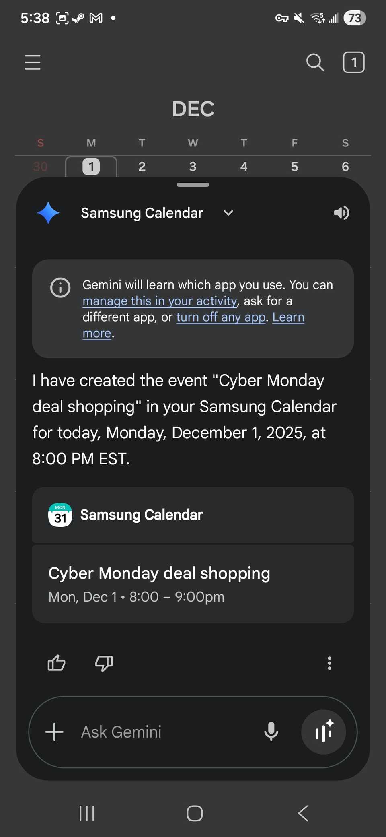Image resolution: width=386 pixels, height=837 pixels.
Task: Open the Cyber Monday deal shopping event card
Action: click(x=193, y=583)
